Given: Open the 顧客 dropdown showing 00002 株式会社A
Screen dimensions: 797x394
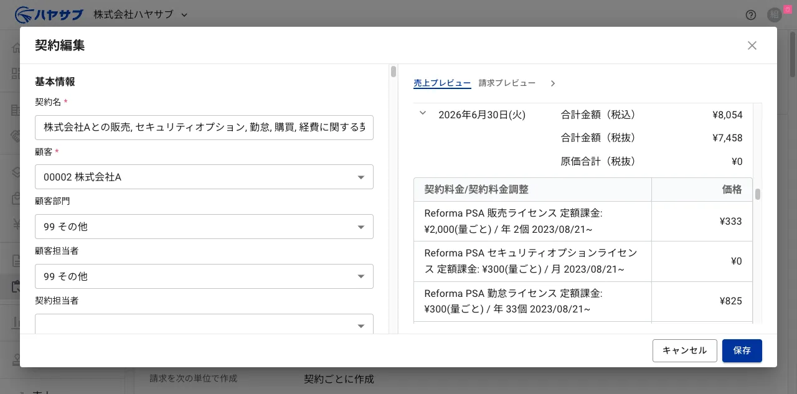Looking at the screenshot, I should coord(204,177).
